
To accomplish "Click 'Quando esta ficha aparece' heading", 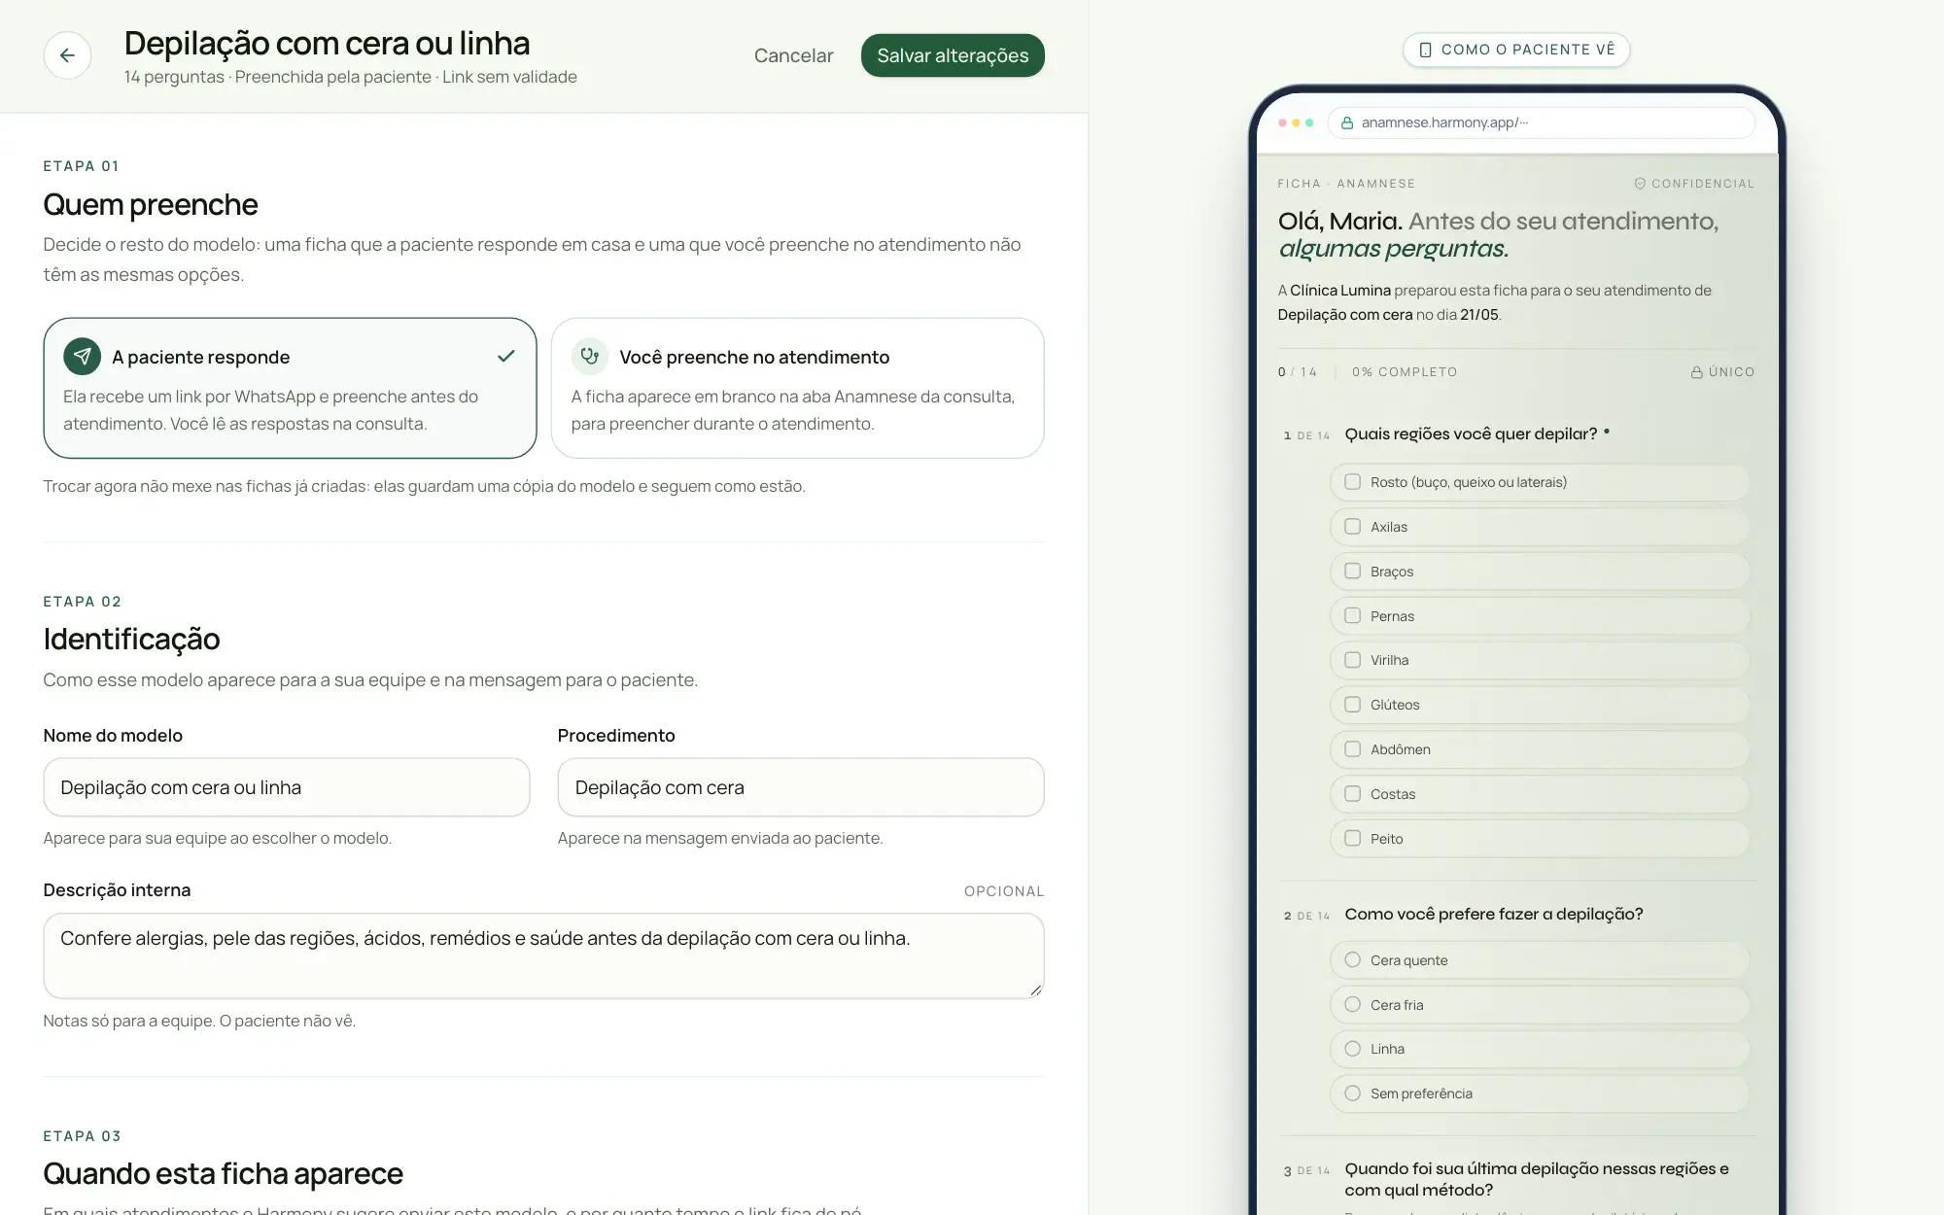I will (223, 1174).
